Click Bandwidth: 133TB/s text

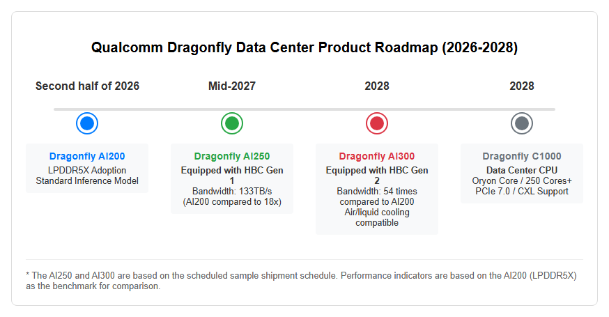coord(232,191)
